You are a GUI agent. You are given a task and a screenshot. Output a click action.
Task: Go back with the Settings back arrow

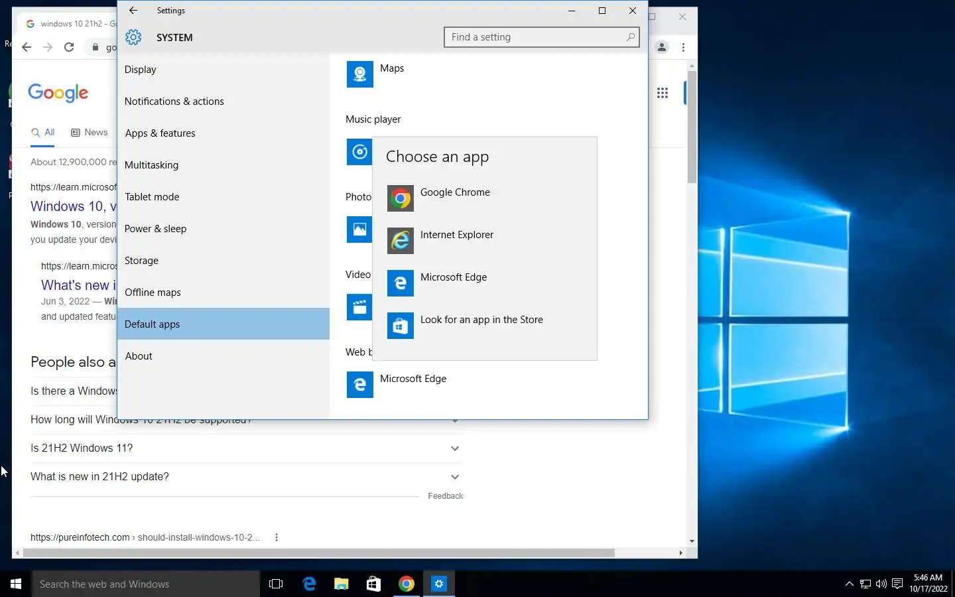pyautogui.click(x=133, y=11)
